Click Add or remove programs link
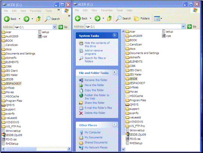Viewport: 203px width, 153px height. click(x=93, y=52)
